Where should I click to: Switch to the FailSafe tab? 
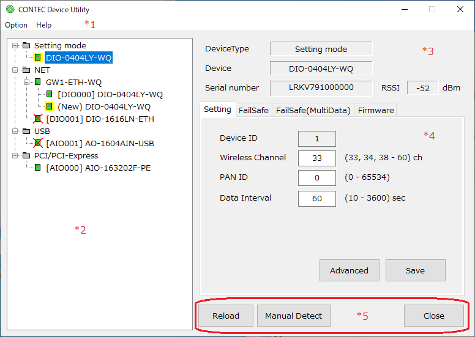tap(253, 110)
